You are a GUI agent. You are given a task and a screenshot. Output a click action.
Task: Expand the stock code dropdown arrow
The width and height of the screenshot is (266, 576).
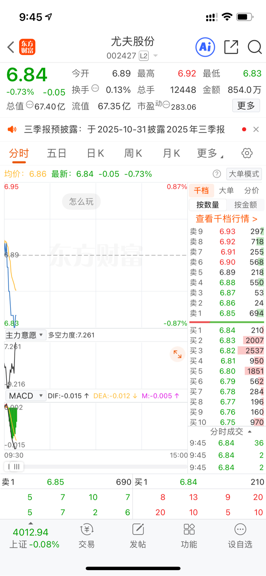pos(156,56)
